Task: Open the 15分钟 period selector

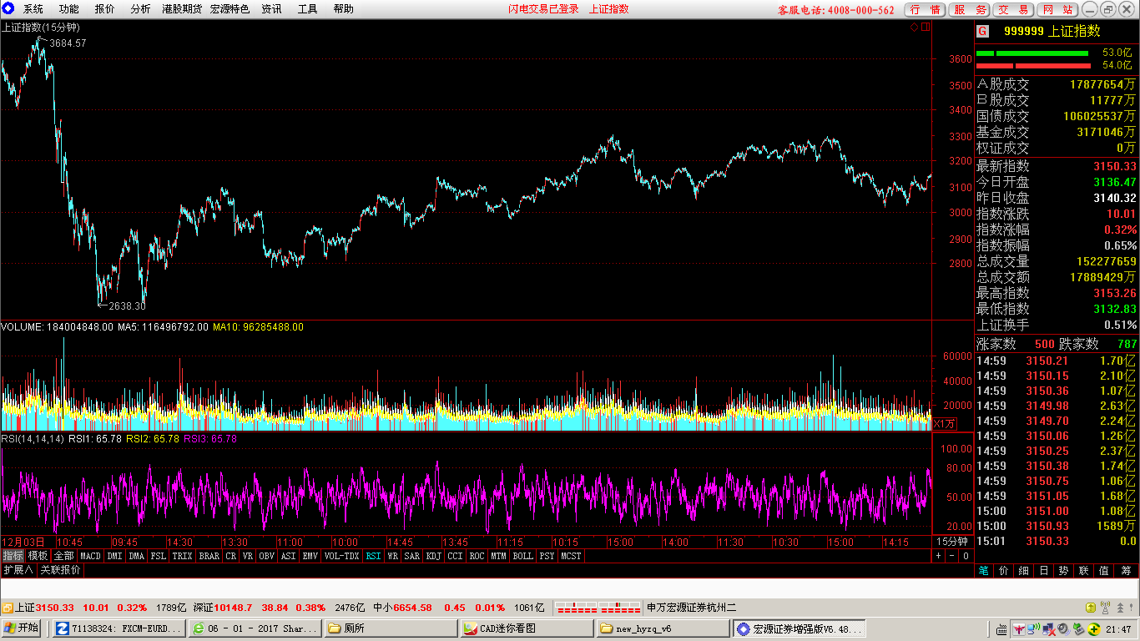Action: (x=951, y=541)
